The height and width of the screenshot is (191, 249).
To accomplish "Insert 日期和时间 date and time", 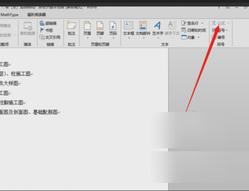I will click(x=193, y=30).
